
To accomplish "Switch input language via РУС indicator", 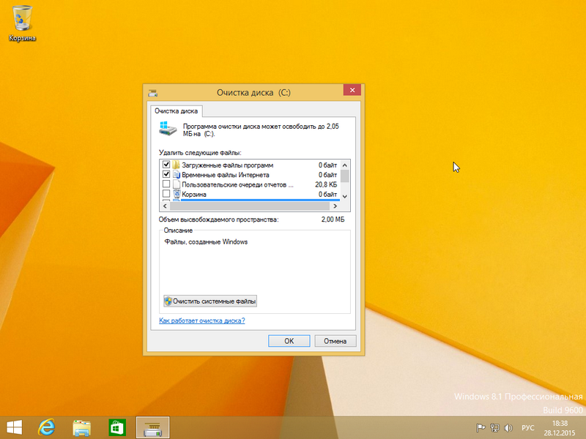I will [527, 427].
